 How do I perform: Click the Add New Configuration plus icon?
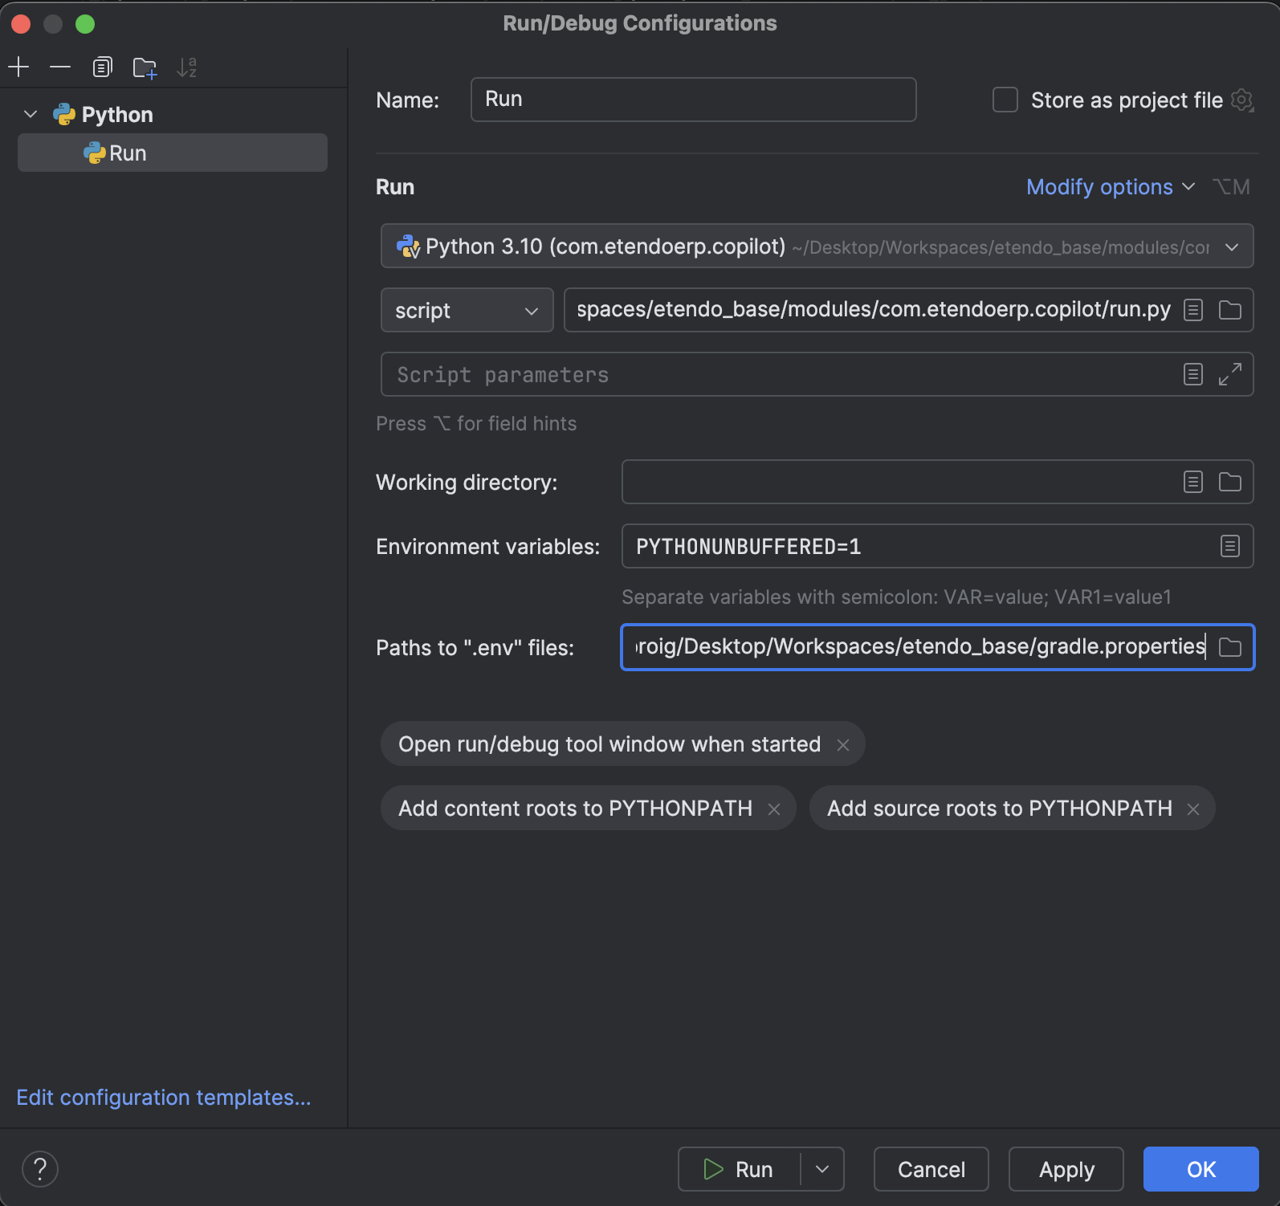pos(18,67)
